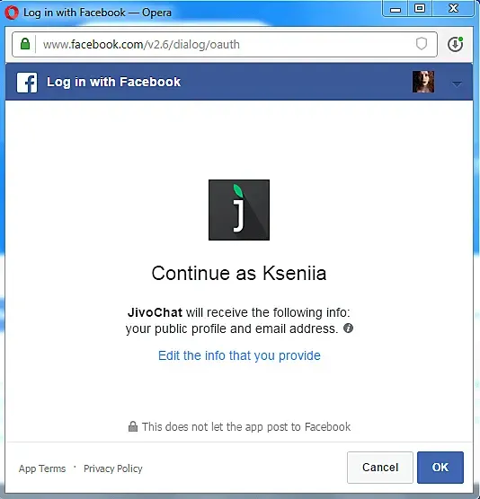The image size is (480, 499).
Task: Close the Log in with Facebook window
Action: (453, 9)
